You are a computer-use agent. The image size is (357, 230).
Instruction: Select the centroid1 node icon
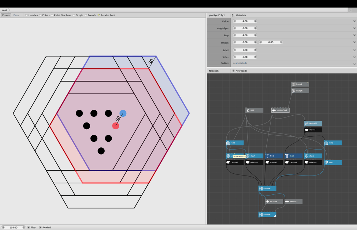click(307, 123)
